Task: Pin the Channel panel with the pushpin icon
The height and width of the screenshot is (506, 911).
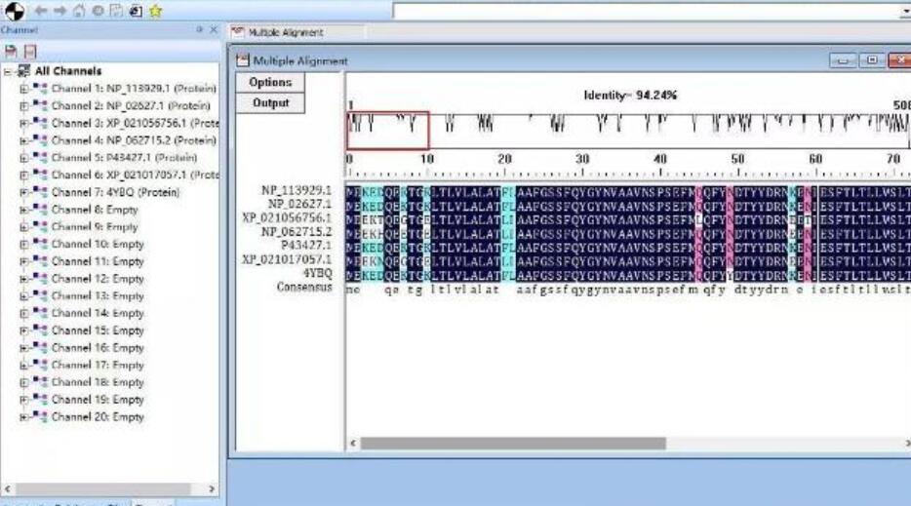Action: (199, 29)
